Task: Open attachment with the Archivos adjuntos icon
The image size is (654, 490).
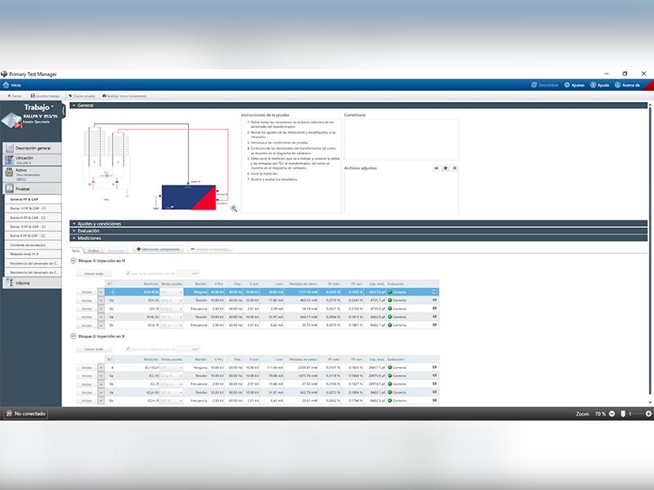Action: pos(436,167)
